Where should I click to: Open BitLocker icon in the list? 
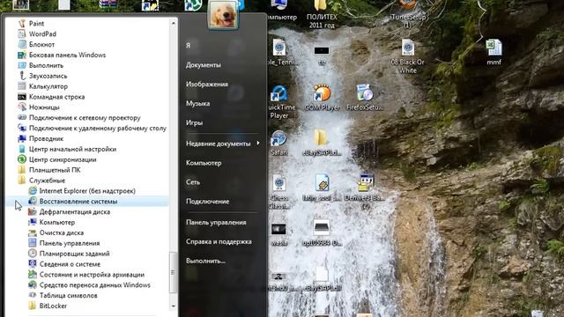point(33,306)
